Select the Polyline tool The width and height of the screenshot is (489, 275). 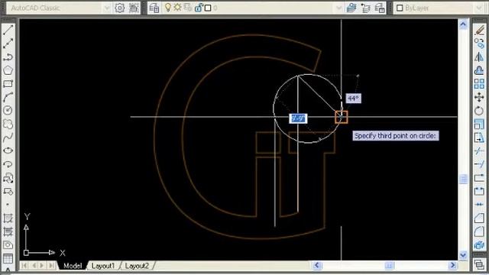[x=8, y=57]
